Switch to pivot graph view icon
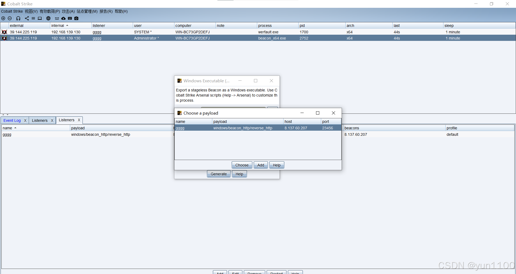Screen dimensions: 516x274 27,18
